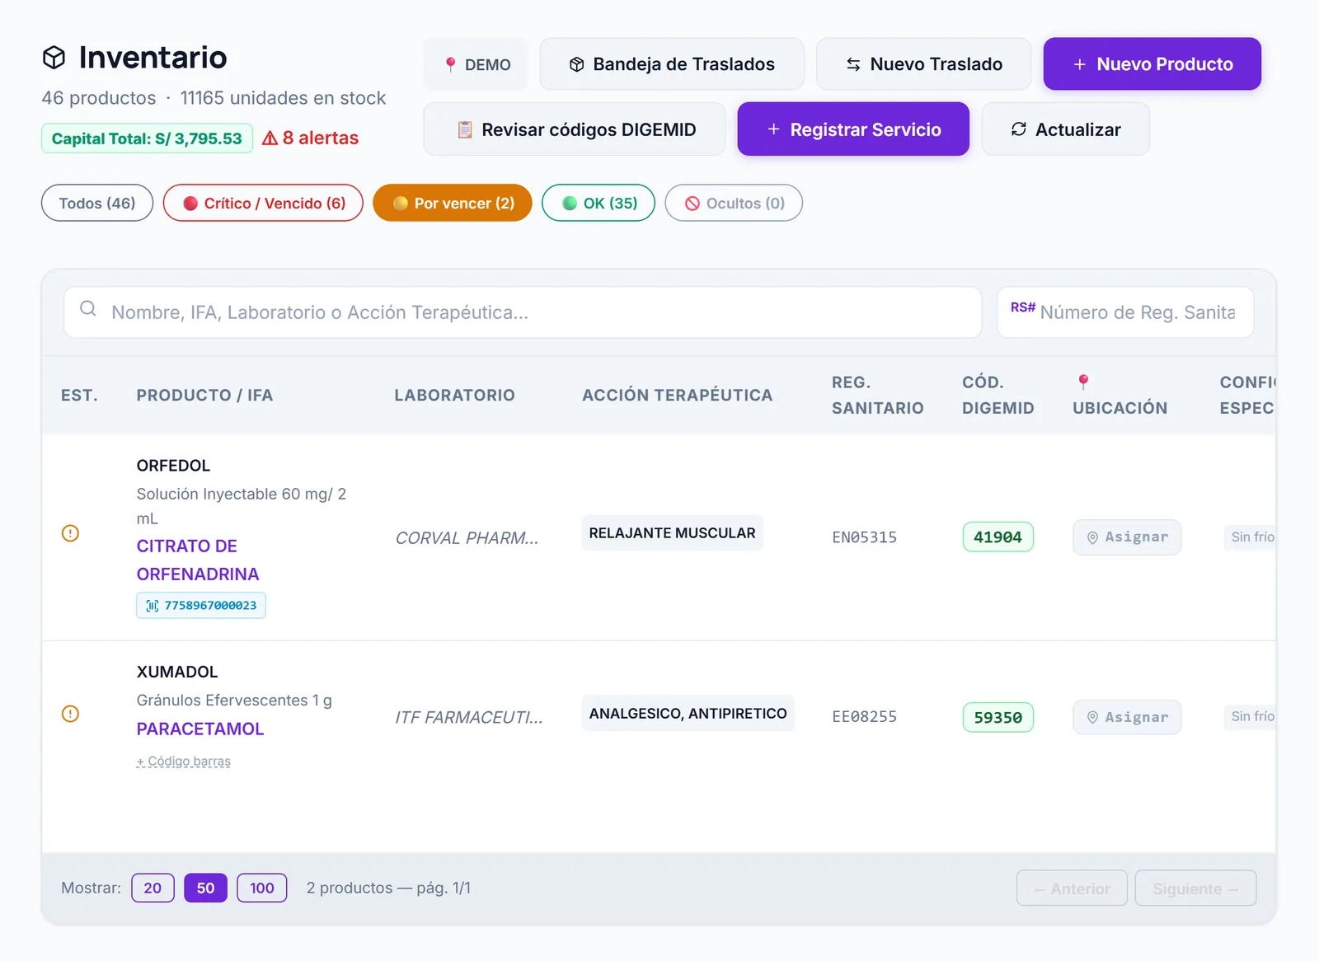1319x961 pixels.
Task: Click the red pin icon in DEMO badge
Action: [x=450, y=64]
